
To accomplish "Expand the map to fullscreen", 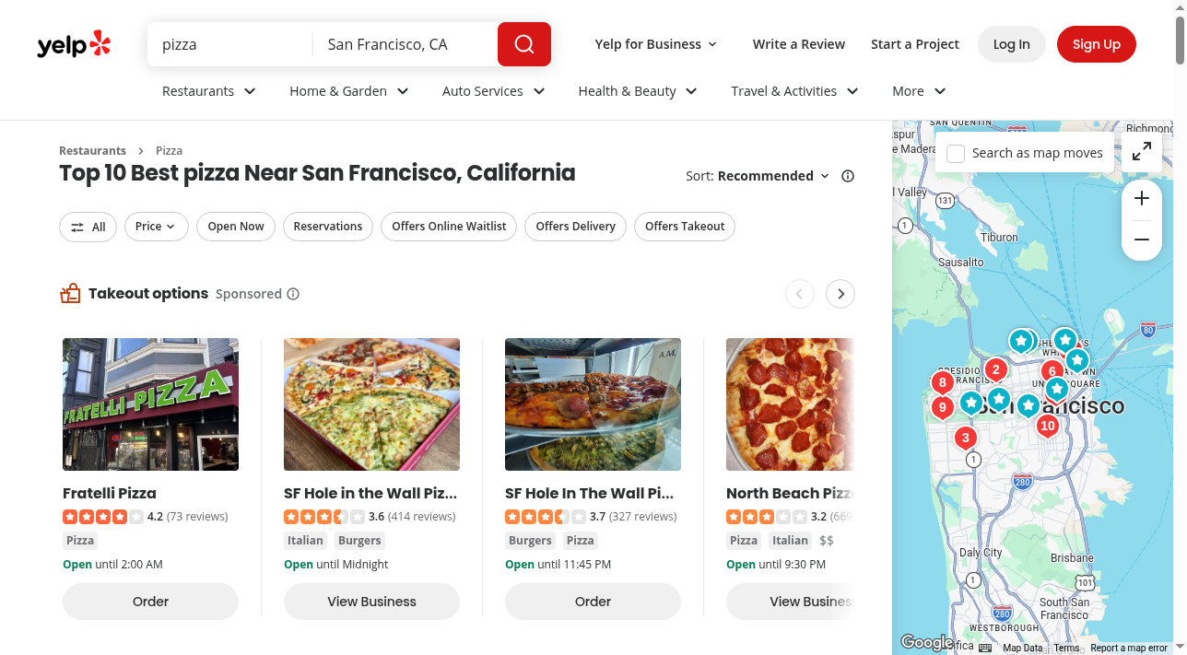I will pos(1142,152).
